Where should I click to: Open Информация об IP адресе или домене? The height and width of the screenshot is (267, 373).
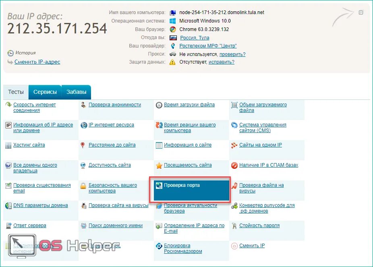click(43, 128)
